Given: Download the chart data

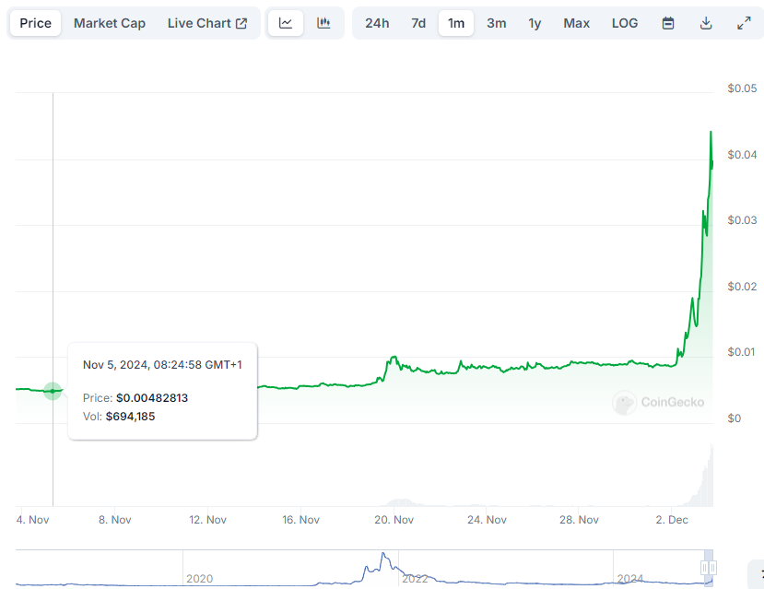Looking at the screenshot, I should [705, 23].
